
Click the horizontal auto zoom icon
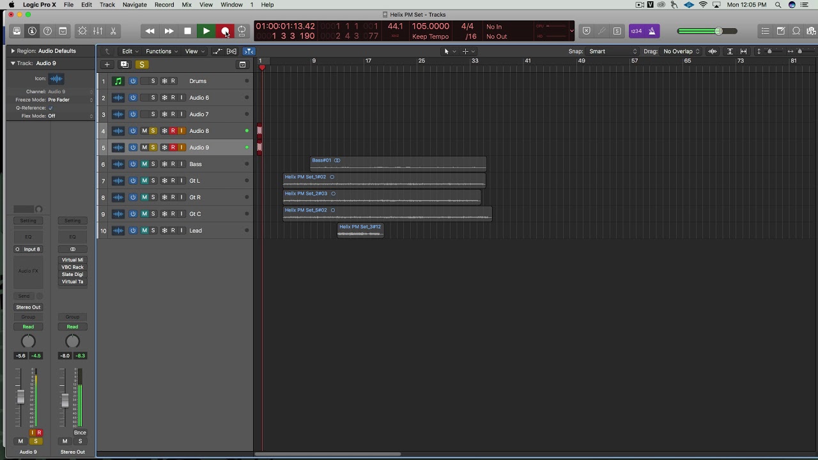[743, 51]
